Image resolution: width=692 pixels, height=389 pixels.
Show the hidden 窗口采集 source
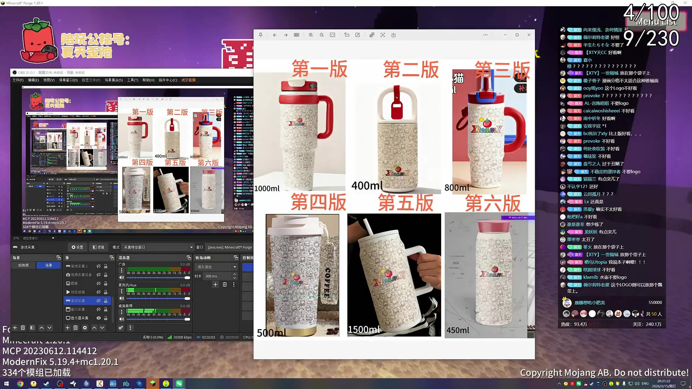pyautogui.click(x=99, y=309)
